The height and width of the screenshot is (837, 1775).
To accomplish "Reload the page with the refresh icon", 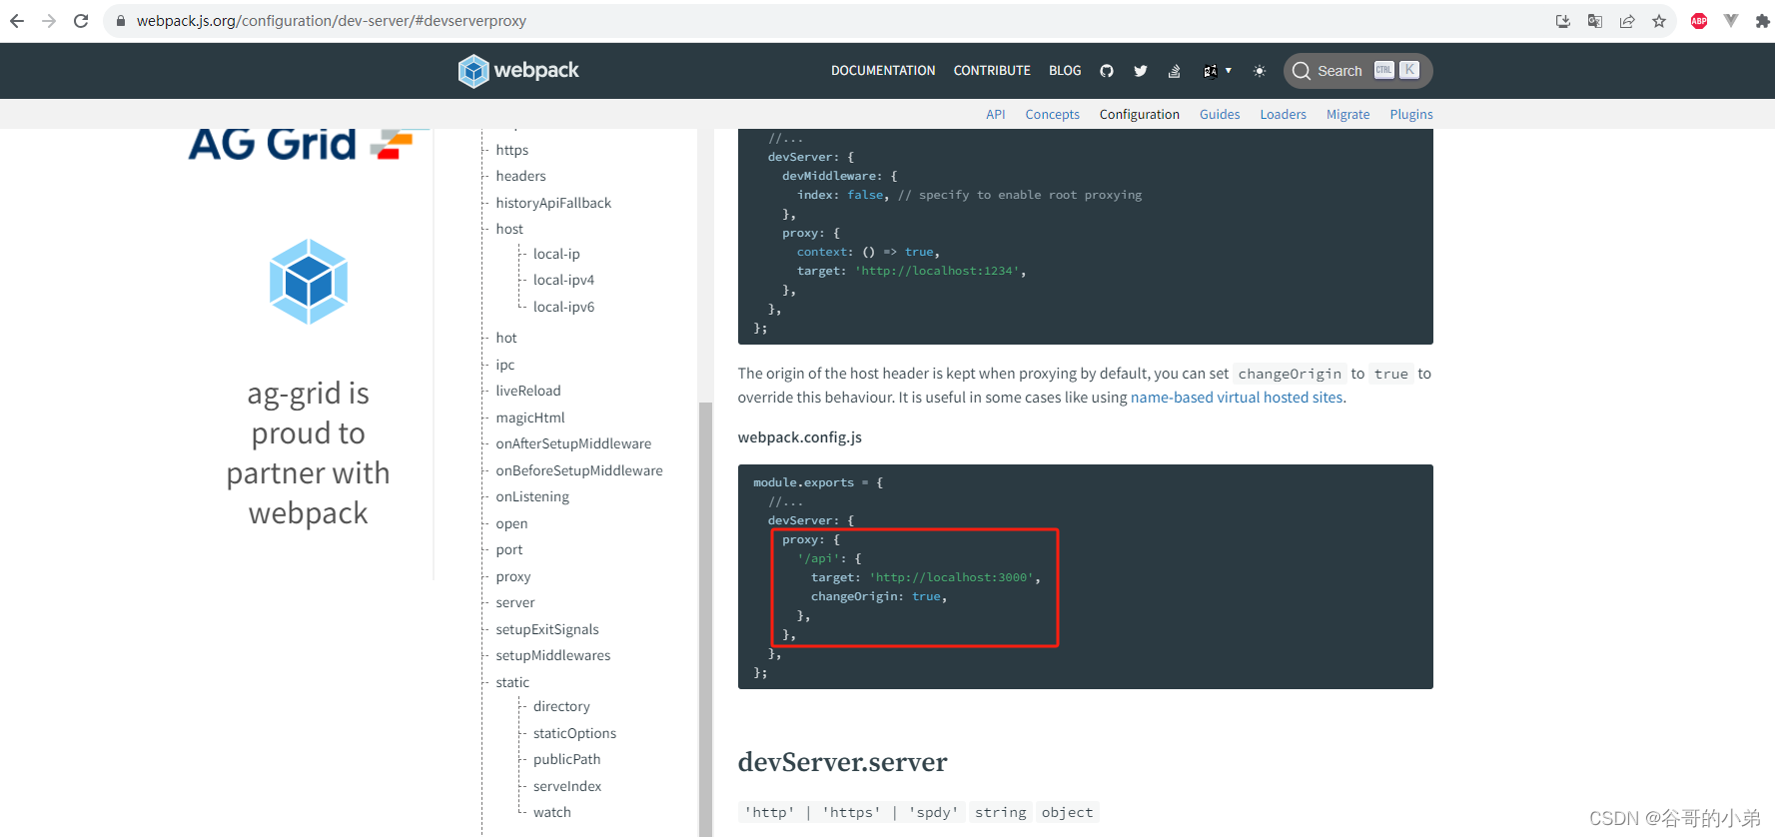I will [x=81, y=21].
